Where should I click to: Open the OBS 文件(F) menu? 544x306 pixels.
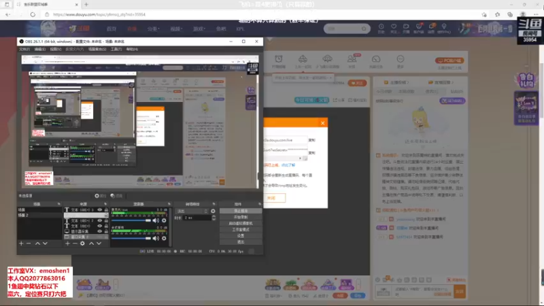pyautogui.click(x=24, y=49)
